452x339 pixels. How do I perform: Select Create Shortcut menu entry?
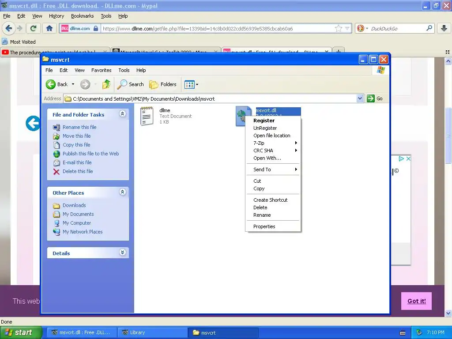[x=273, y=200]
